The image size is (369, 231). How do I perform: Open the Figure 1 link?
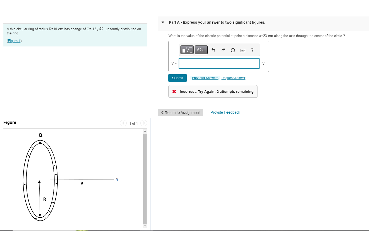14,41
